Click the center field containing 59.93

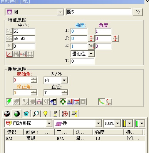click(24, 38)
